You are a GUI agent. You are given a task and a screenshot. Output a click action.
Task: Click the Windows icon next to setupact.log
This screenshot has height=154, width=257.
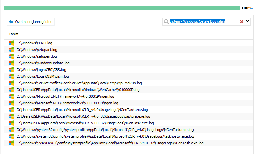pos(11,50)
